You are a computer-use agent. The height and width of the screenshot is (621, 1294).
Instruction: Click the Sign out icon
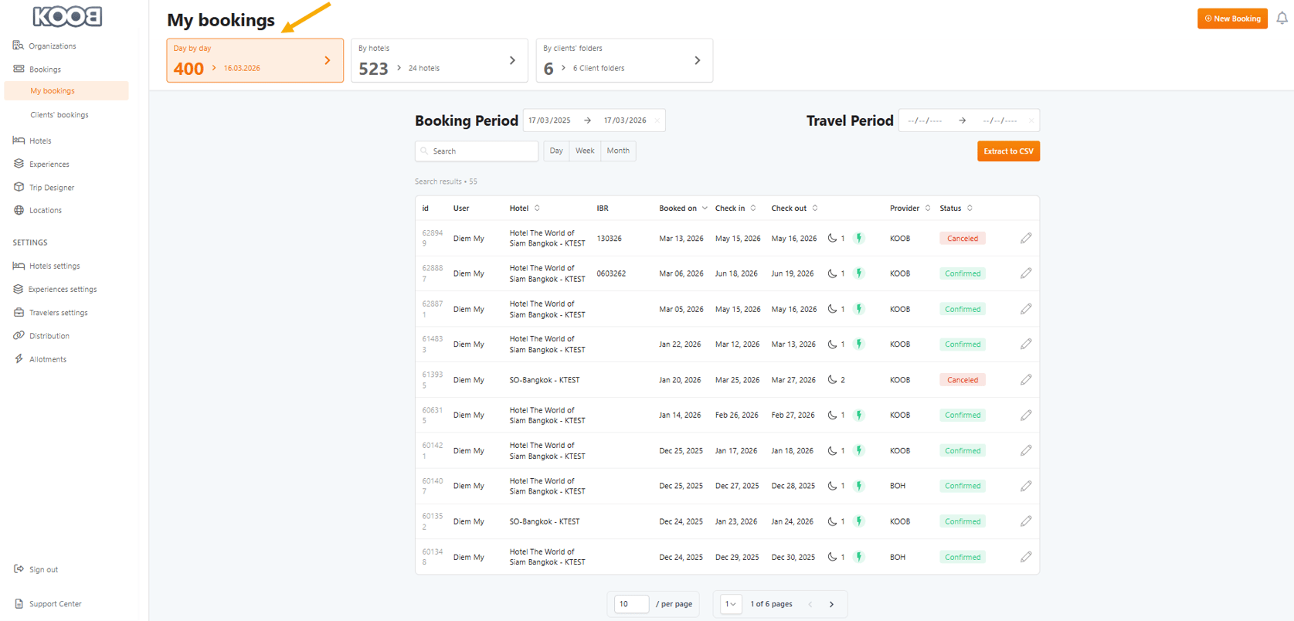coord(19,569)
